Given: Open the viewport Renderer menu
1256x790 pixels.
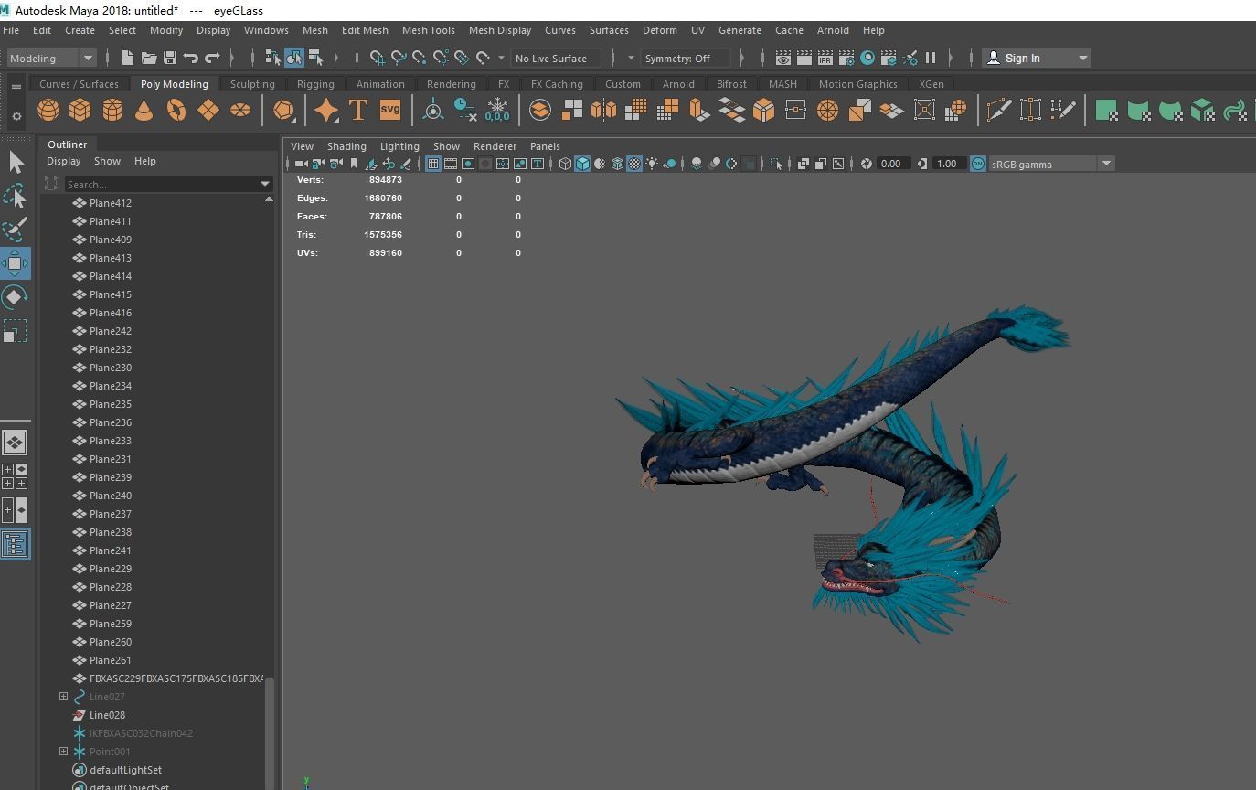Looking at the screenshot, I should pyautogui.click(x=495, y=146).
